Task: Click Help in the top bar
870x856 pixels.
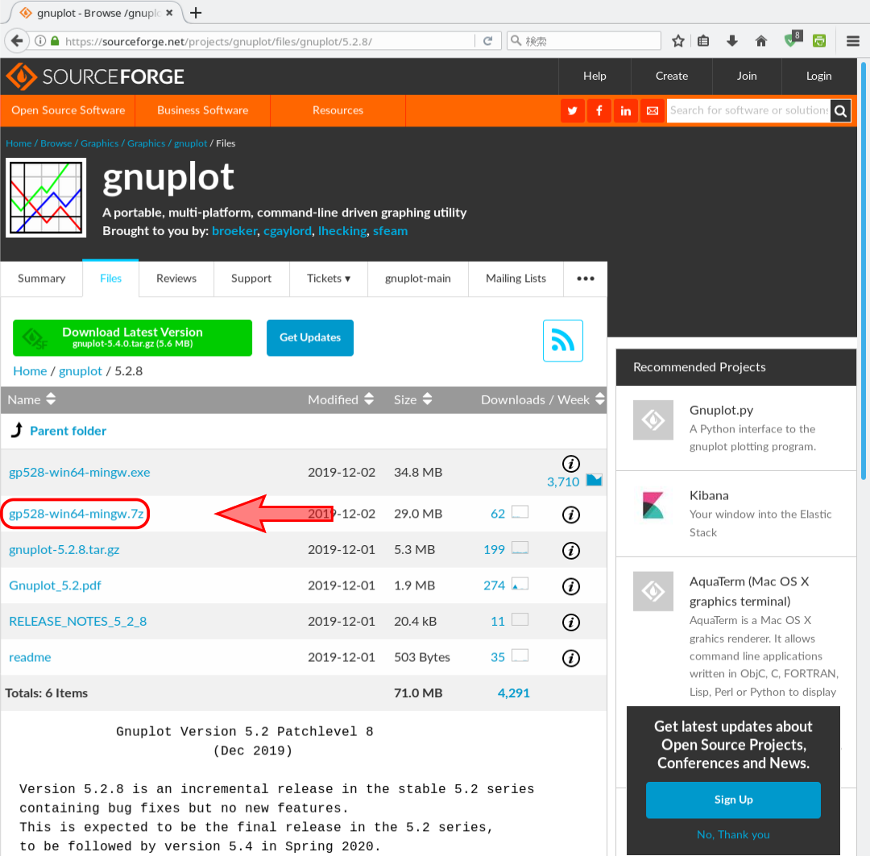Action: click(x=594, y=76)
